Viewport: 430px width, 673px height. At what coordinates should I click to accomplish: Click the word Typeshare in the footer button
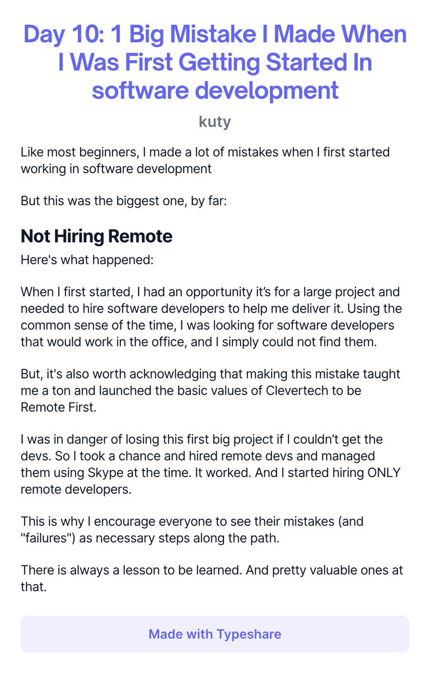(248, 634)
